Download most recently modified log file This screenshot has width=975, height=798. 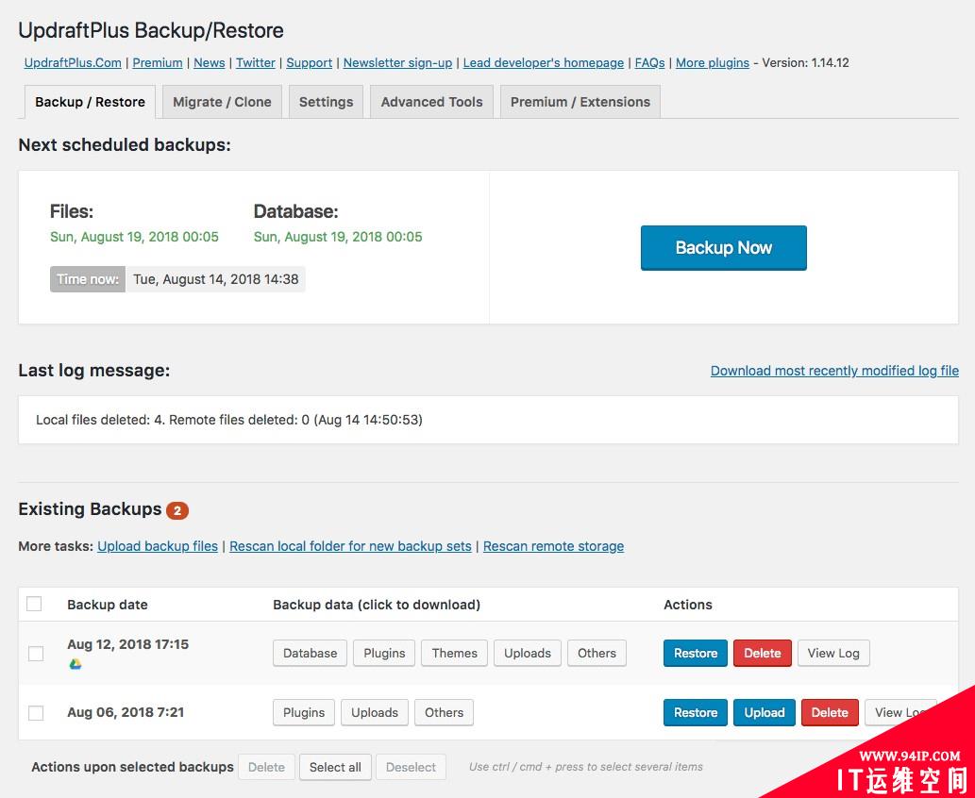(834, 371)
